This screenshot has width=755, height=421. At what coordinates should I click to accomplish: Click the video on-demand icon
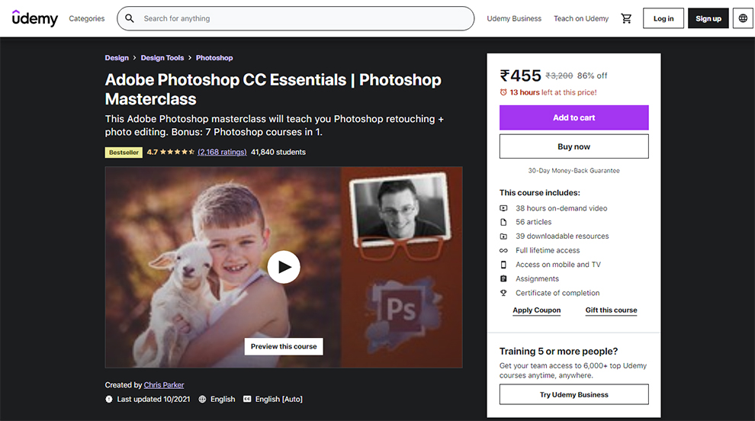coord(503,208)
